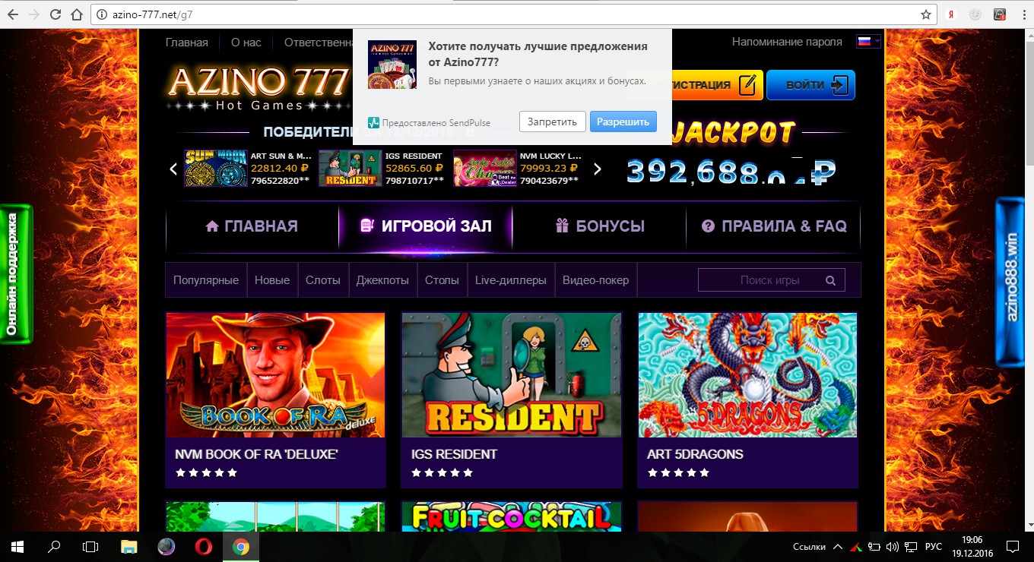This screenshot has width=1034, height=562.
Task: Go to ГЛАВНАЯ main navigation tab
Action: point(252,226)
